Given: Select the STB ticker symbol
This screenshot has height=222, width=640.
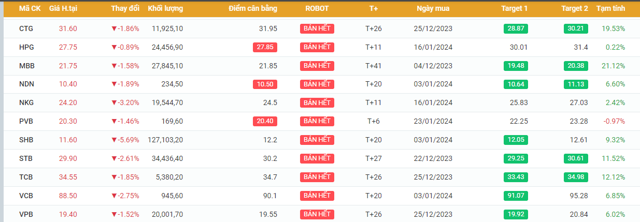Looking at the screenshot, I should [x=26, y=158].
